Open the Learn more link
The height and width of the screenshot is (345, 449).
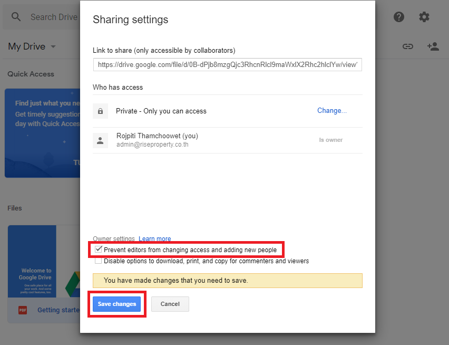pos(154,239)
